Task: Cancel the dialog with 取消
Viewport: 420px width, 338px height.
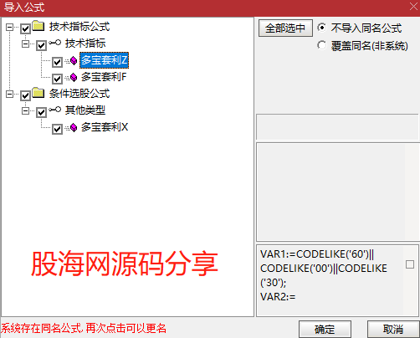Action: 393,330
